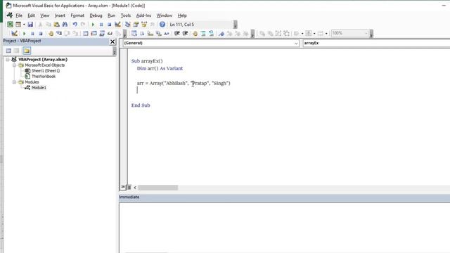Indent the selected code lines

pyautogui.click(x=176, y=34)
